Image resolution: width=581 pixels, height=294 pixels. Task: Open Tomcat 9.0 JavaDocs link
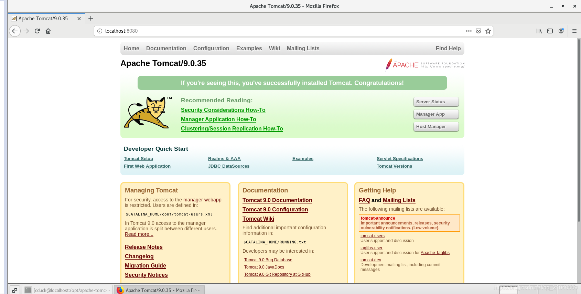264,267
